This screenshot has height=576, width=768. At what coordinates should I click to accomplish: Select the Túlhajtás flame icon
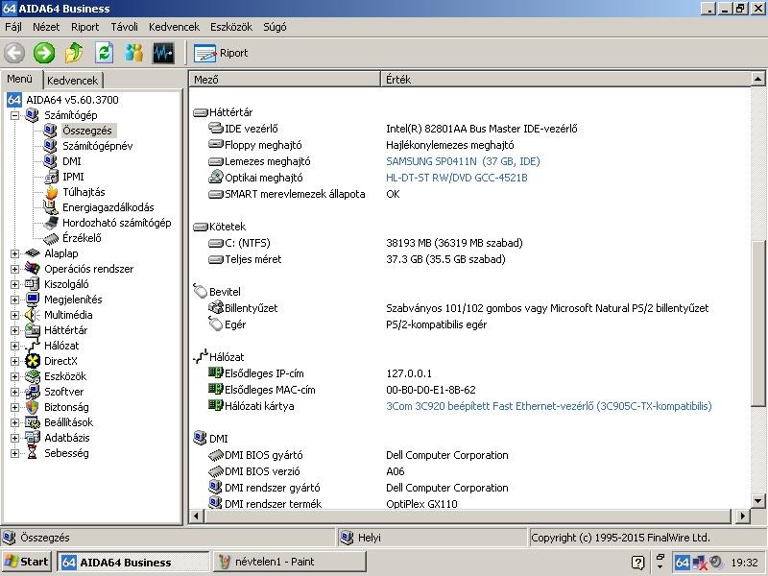coord(51,192)
